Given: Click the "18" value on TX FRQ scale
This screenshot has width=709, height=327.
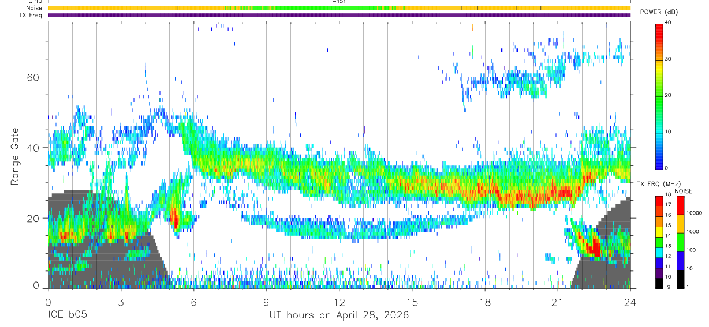Looking at the screenshot, I should pyautogui.click(x=669, y=195).
